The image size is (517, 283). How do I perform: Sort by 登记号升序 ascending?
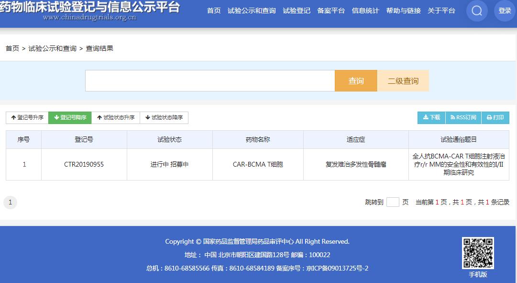pyautogui.click(x=27, y=118)
